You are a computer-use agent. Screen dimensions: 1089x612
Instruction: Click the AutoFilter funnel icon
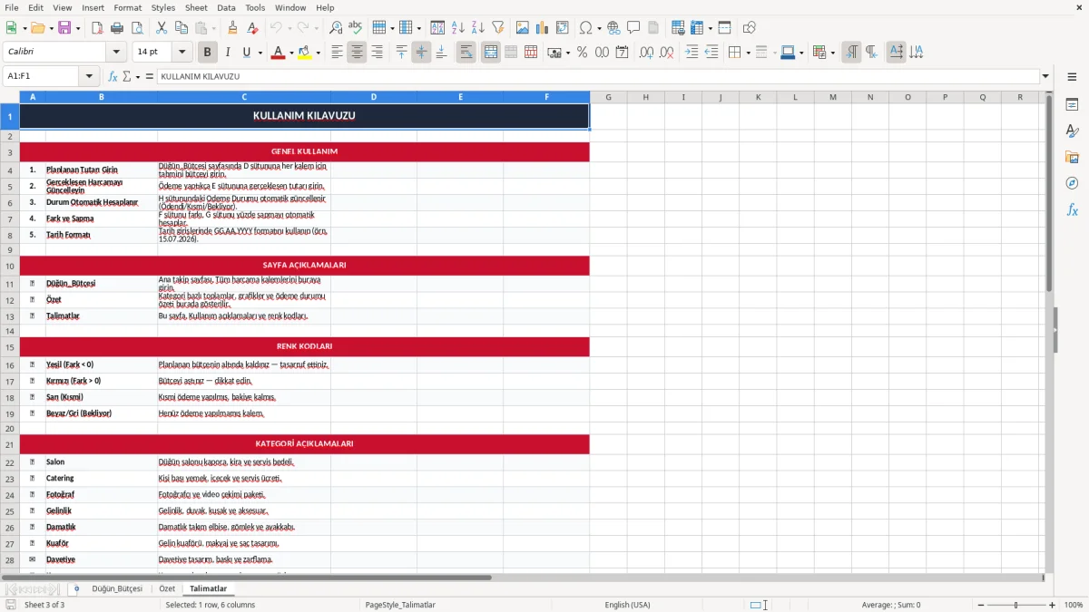coord(498,28)
